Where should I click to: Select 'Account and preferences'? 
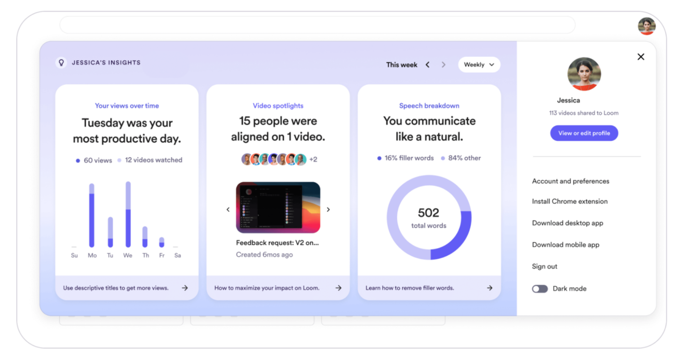click(x=570, y=181)
